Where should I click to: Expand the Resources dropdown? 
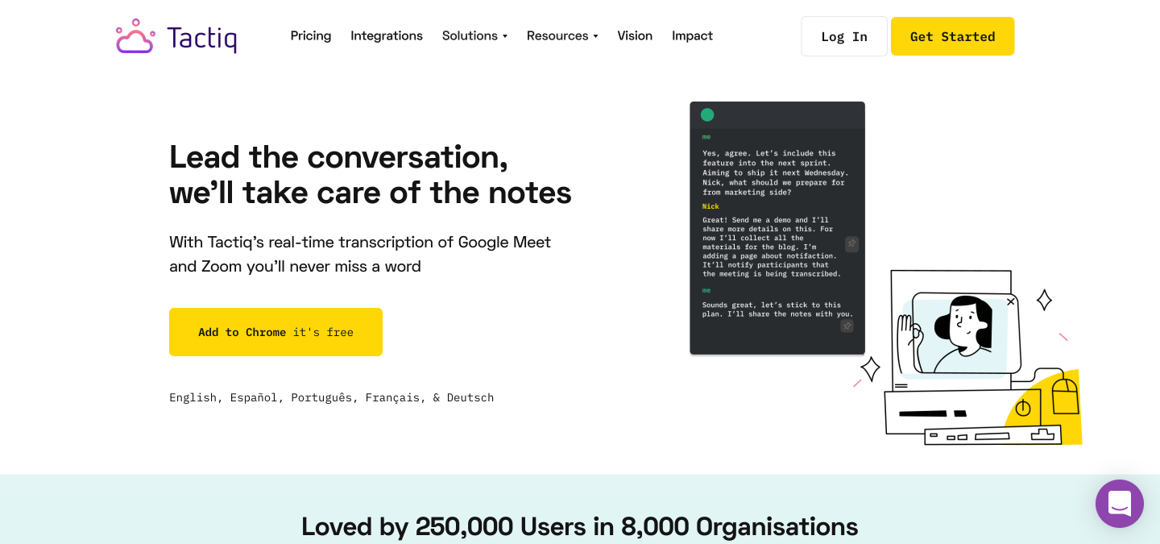(x=562, y=35)
